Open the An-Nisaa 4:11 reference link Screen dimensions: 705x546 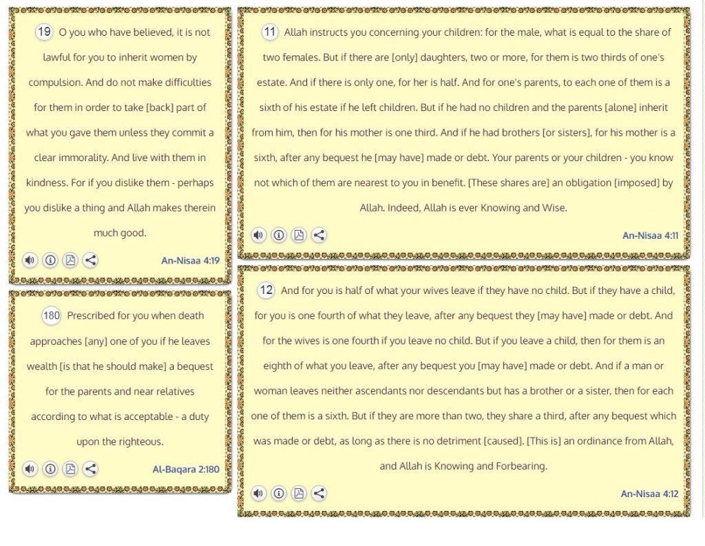click(650, 235)
